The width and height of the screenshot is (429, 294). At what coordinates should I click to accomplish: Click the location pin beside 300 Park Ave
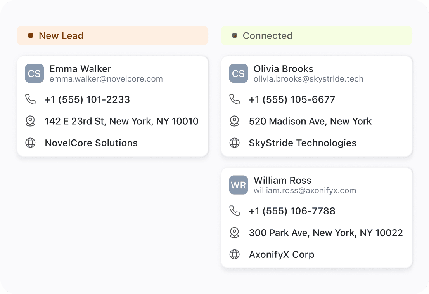coord(234,233)
